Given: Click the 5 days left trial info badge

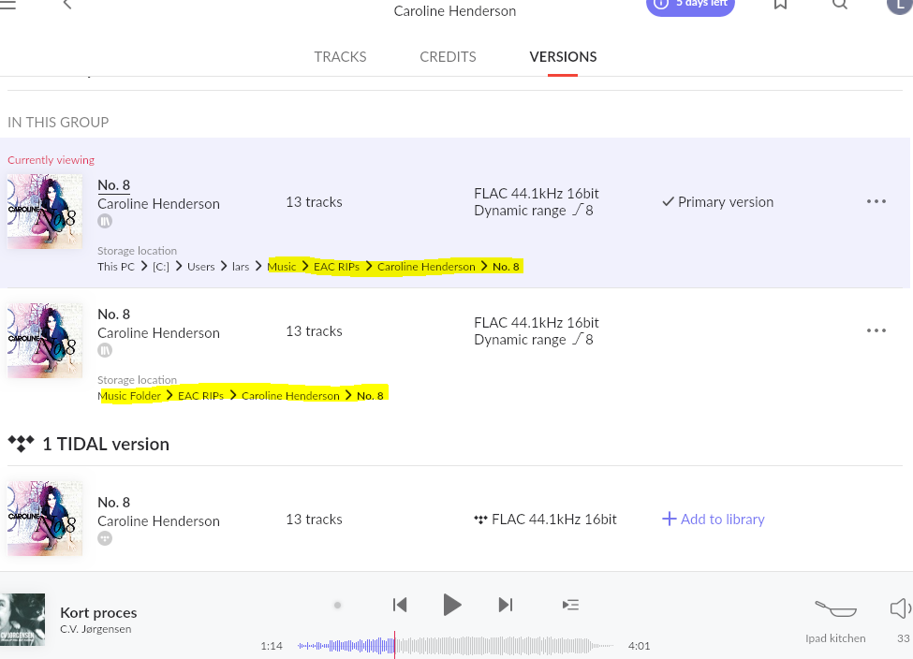Looking at the screenshot, I should coord(690,4).
